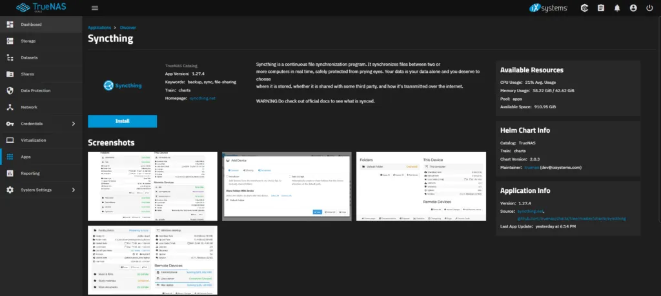This screenshot has width=661, height=296.
Task: Toggle the hamburger sidebar menu
Action: point(95,8)
